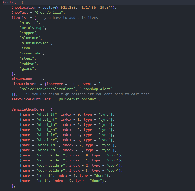
Task: Click the "wheel_lm" bone name
Action: 47,125
